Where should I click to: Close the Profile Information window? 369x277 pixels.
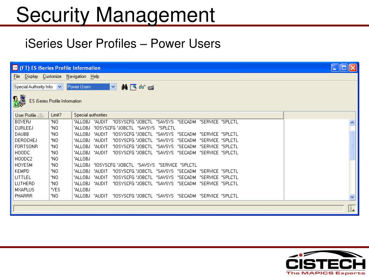[x=353, y=68]
